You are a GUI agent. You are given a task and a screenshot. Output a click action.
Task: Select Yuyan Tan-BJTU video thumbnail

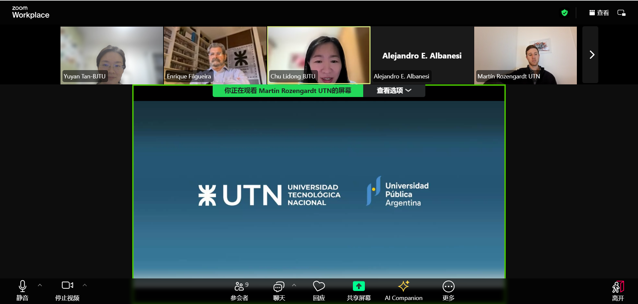[112, 55]
